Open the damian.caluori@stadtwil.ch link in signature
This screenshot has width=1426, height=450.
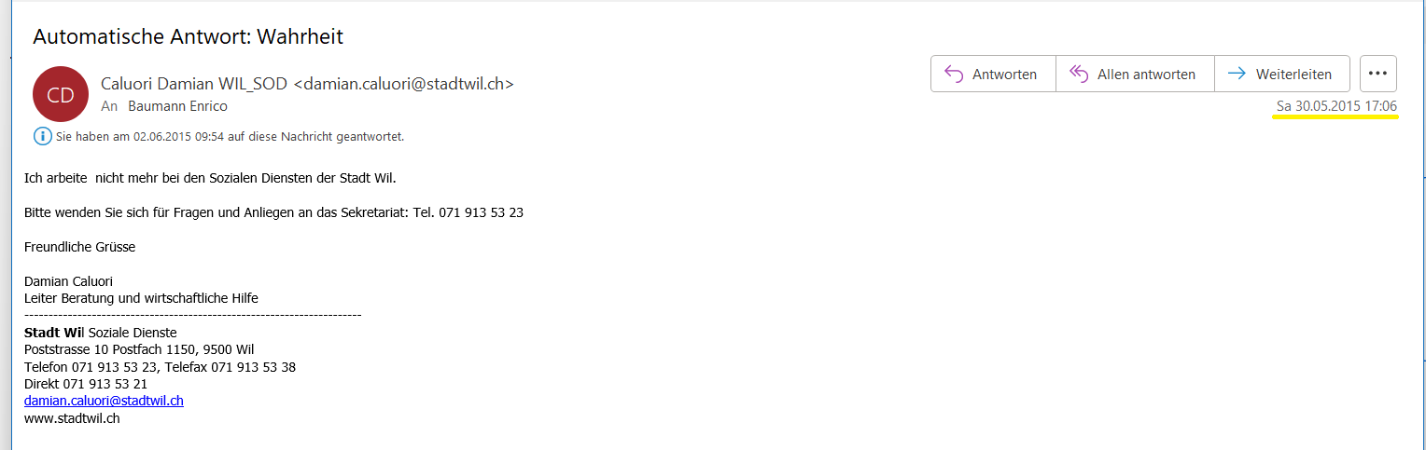click(x=104, y=401)
